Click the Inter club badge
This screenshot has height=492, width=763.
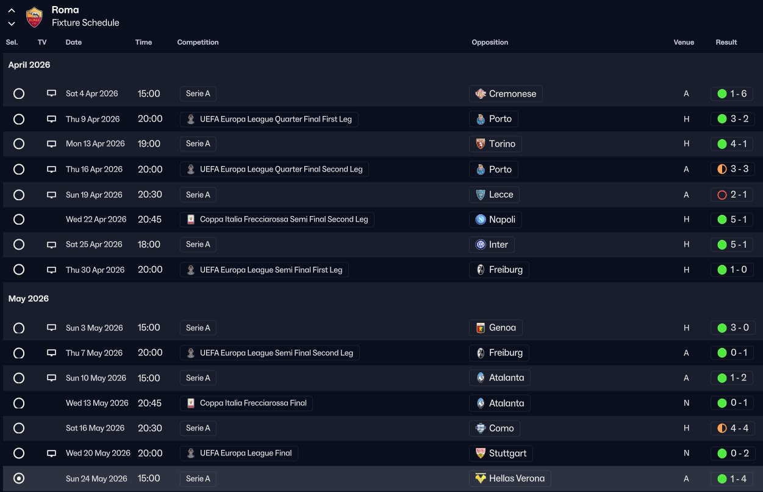point(481,245)
